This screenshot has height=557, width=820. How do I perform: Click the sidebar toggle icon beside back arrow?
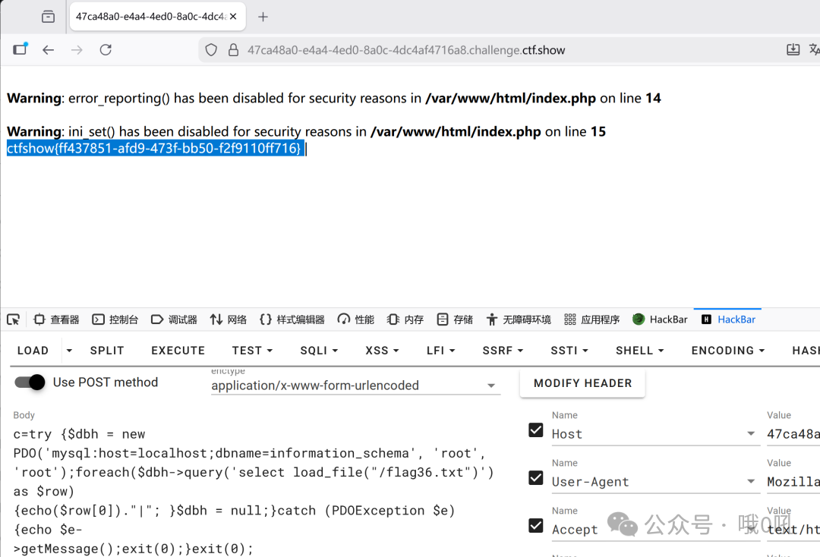coord(20,49)
